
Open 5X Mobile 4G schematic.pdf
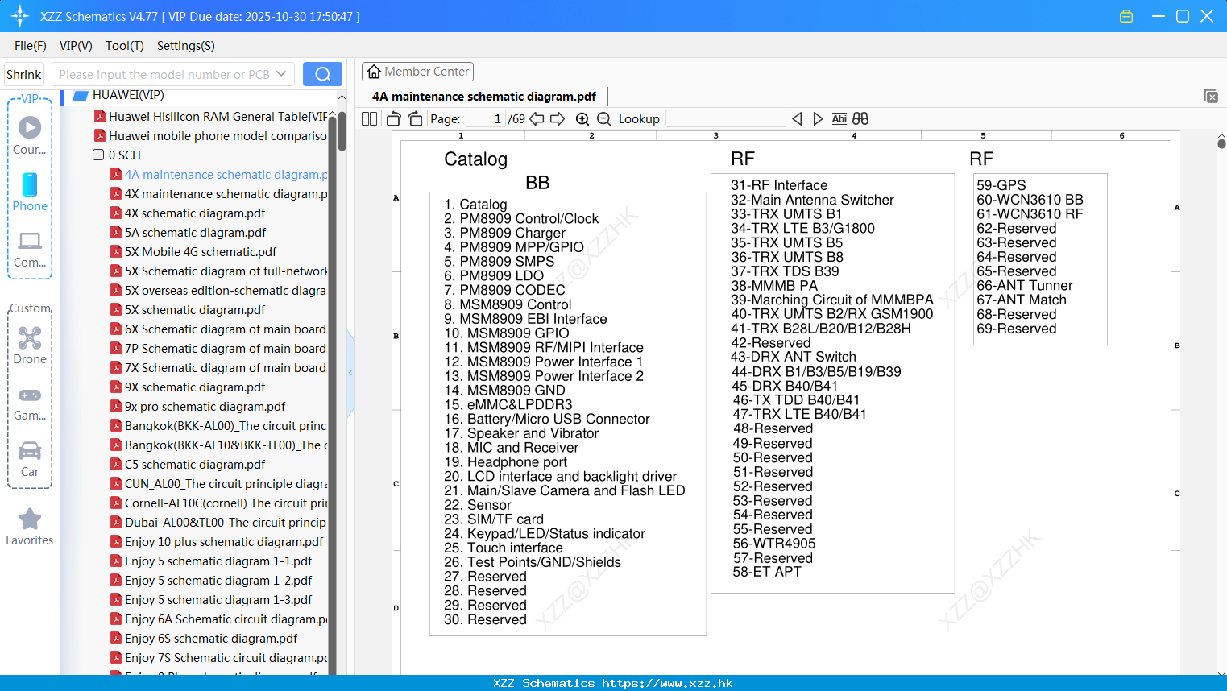coord(200,252)
